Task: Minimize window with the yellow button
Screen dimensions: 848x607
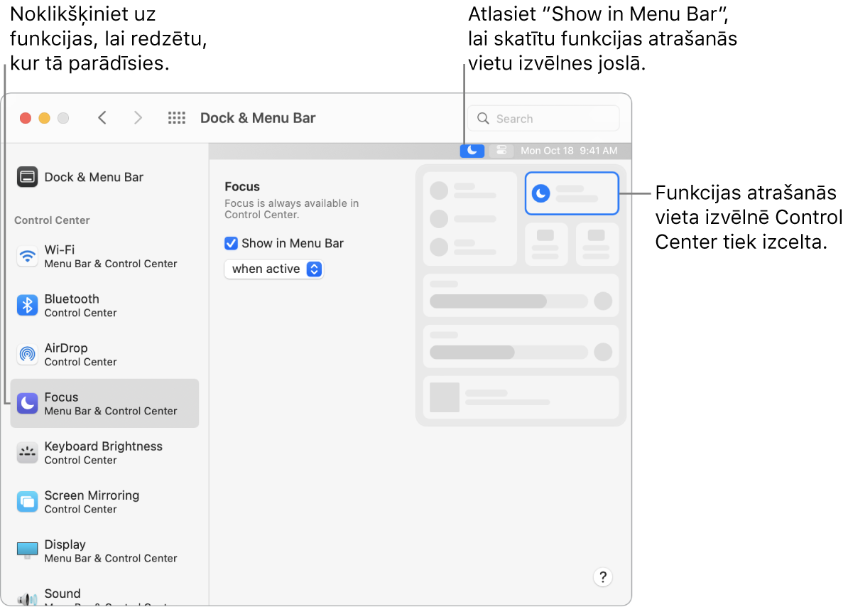Action: click(x=44, y=118)
